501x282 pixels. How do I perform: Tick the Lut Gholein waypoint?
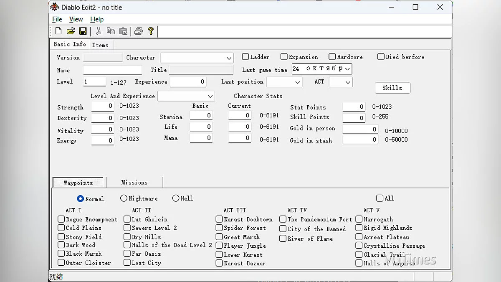click(x=127, y=219)
